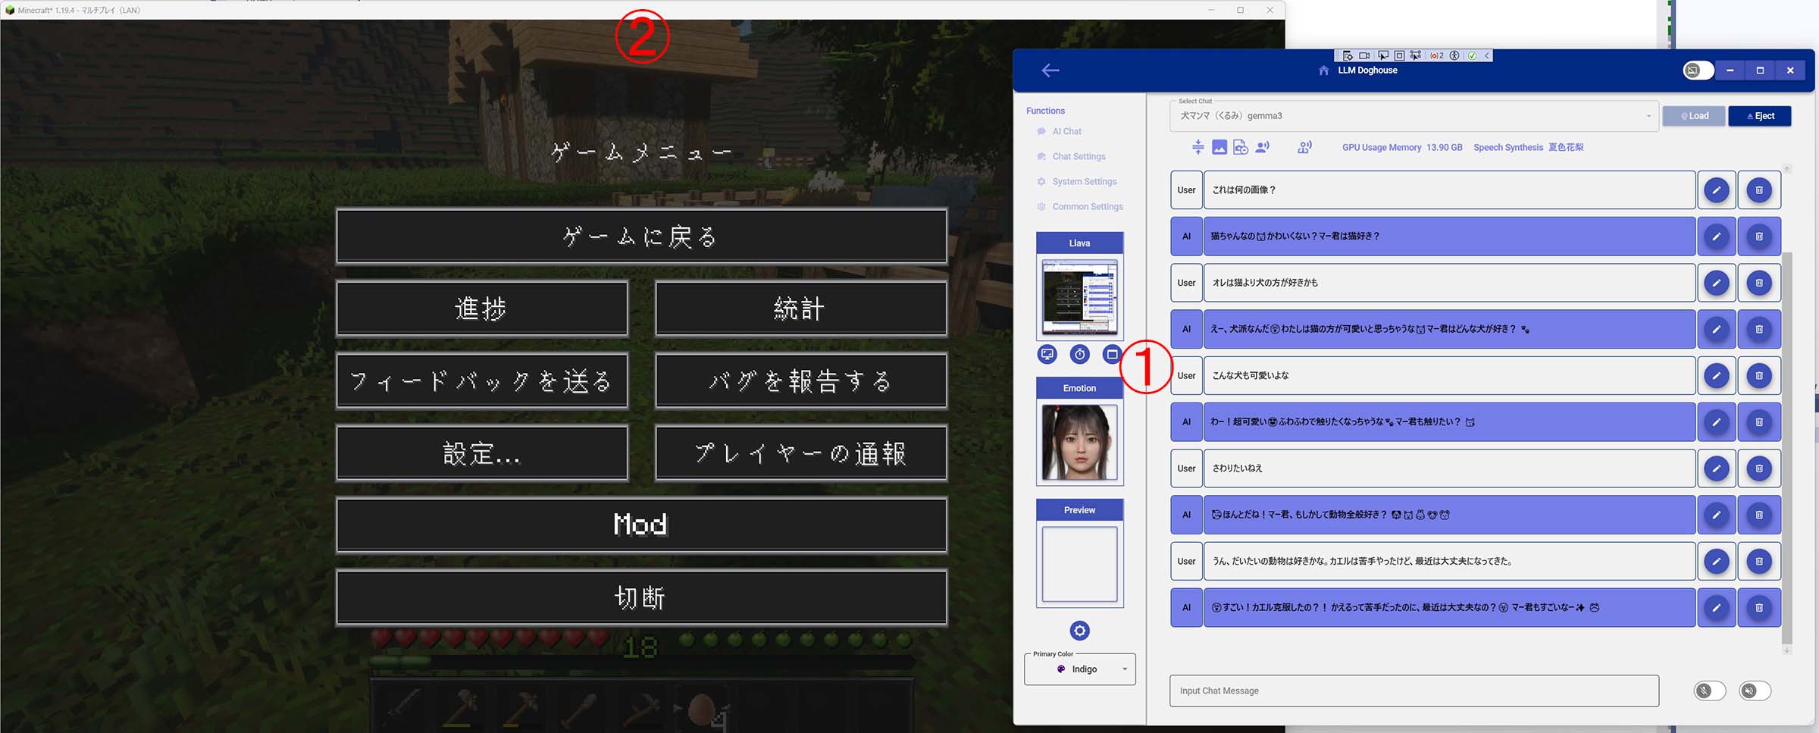Maximize the Minecraft window

pyautogui.click(x=1241, y=10)
